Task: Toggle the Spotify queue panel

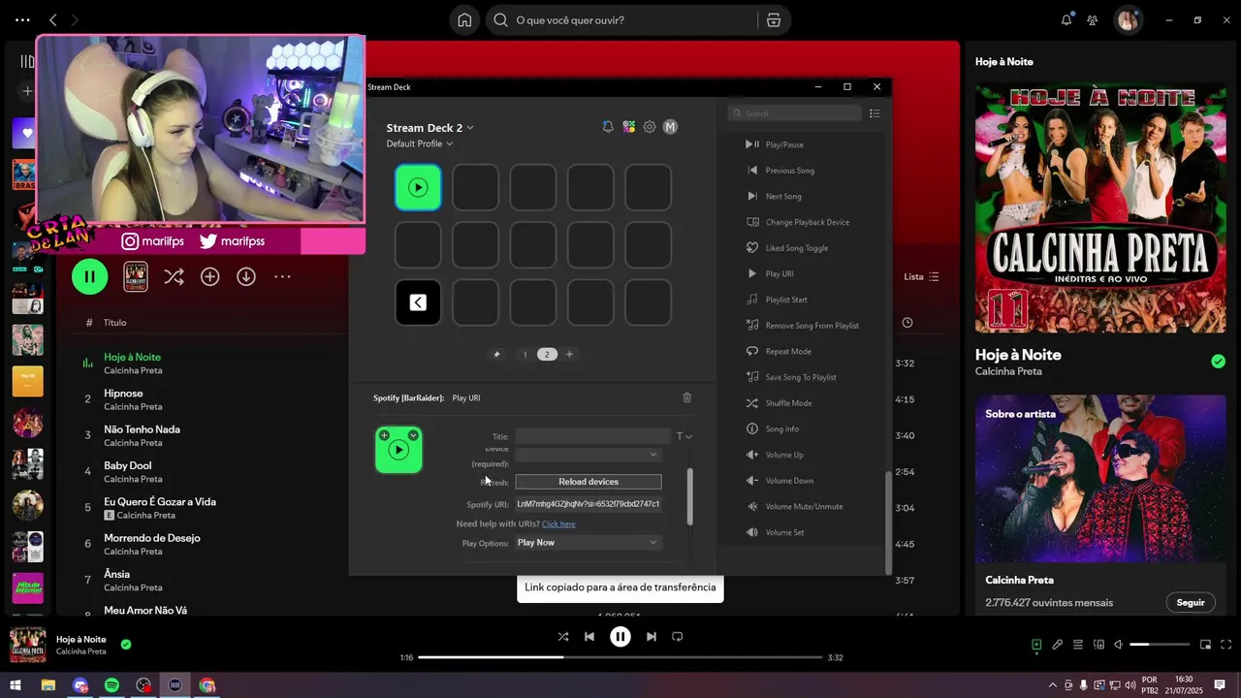Action: [x=1077, y=645]
